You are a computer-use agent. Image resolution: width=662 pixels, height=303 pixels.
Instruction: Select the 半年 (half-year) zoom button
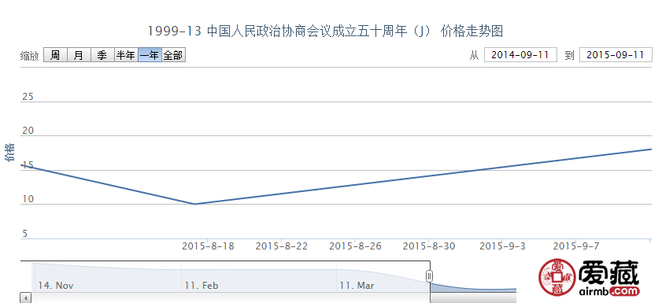click(x=126, y=55)
